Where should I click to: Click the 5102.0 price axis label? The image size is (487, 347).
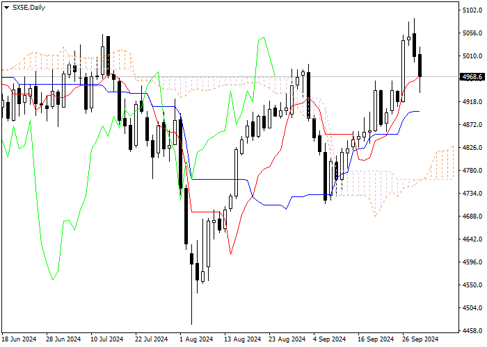[472, 10]
